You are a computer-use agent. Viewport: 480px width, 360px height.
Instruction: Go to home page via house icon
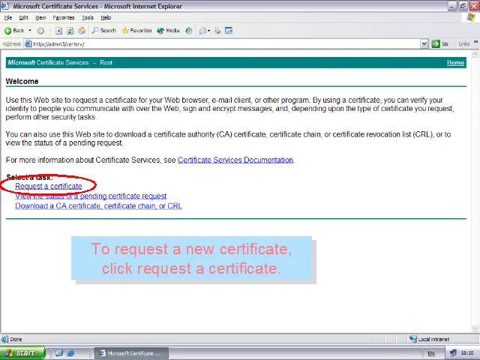coord(82,31)
